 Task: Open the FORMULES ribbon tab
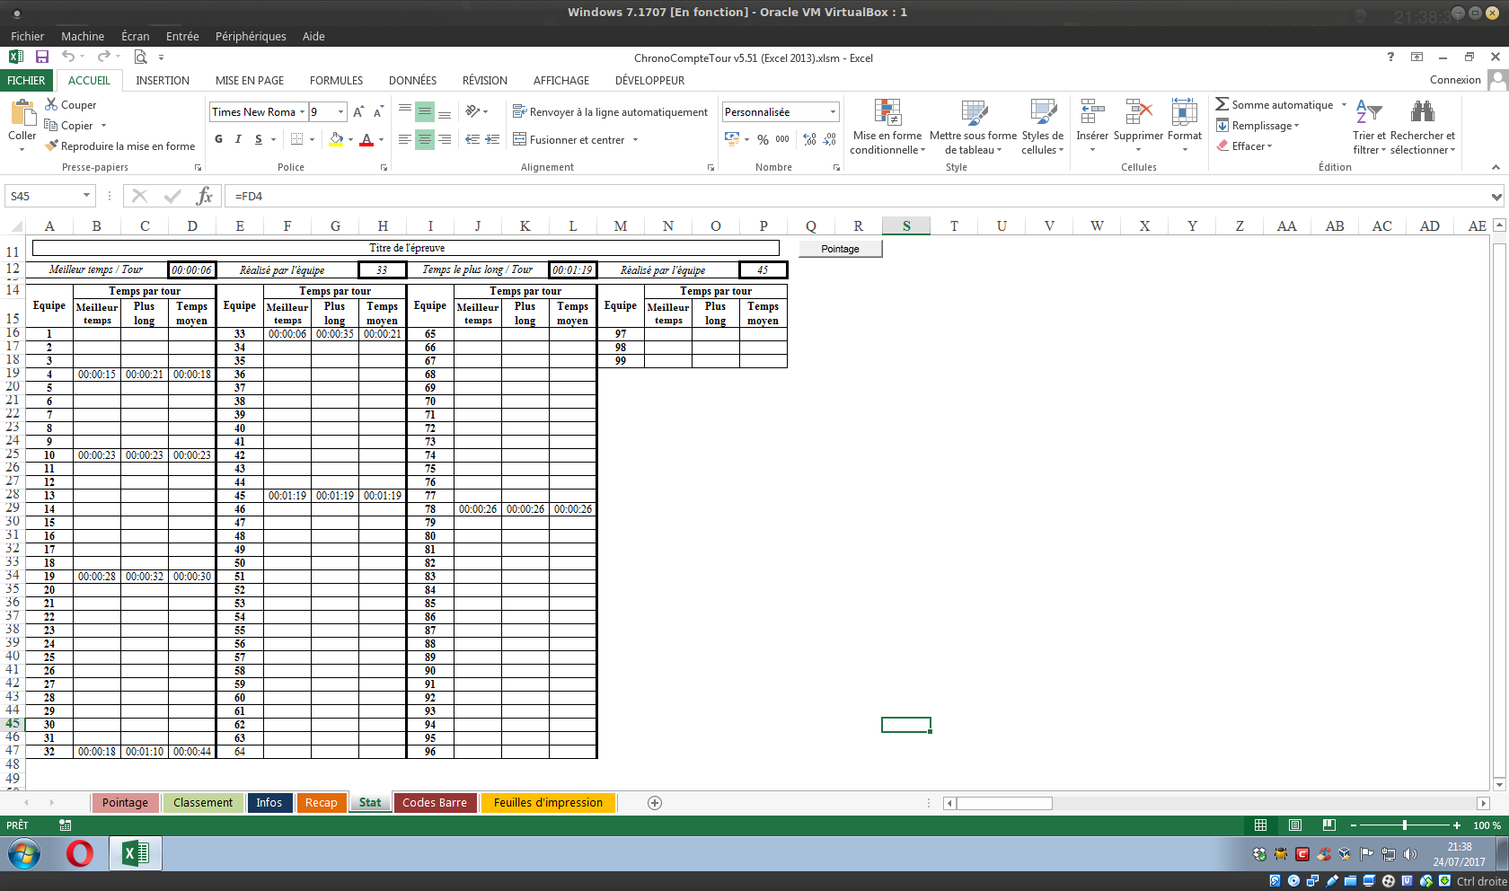click(336, 80)
